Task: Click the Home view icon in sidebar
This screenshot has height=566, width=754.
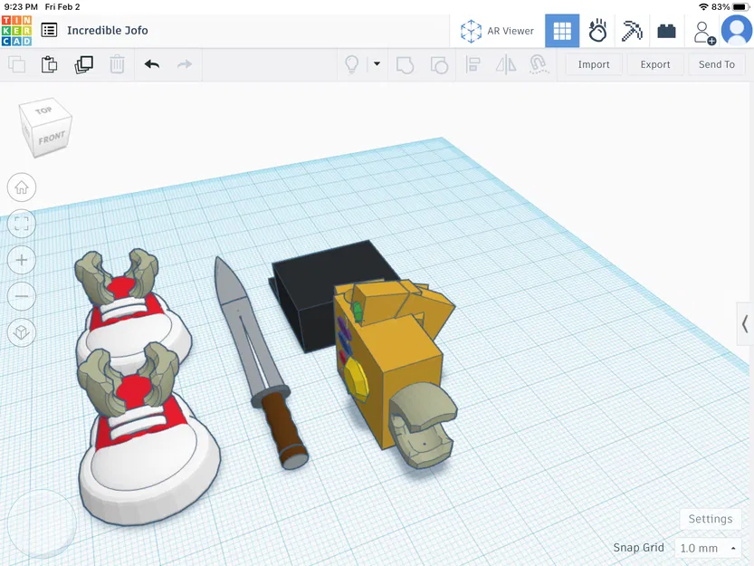Action: pyautogui.click(x=21, y=187)
